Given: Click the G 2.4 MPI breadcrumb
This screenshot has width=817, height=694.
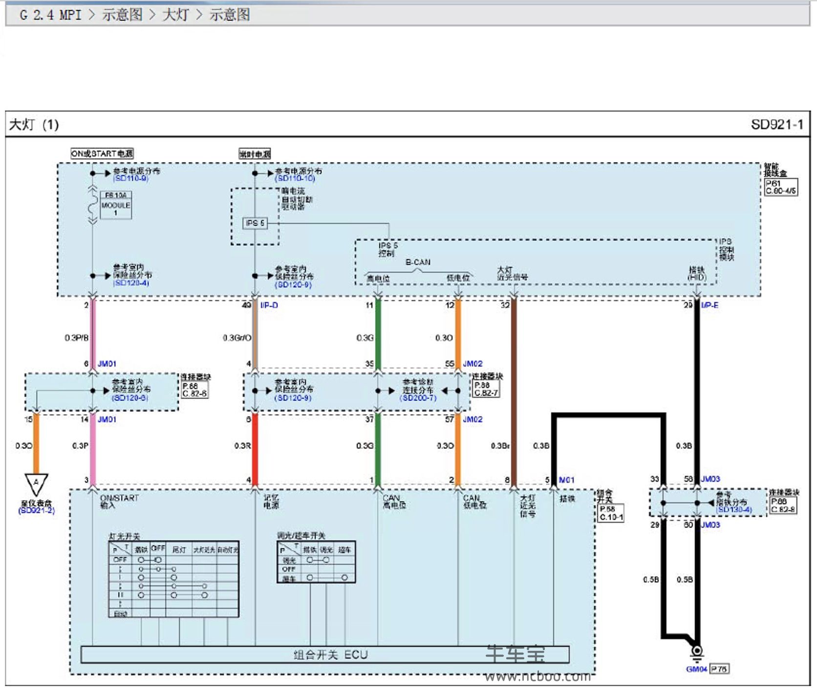Looking at the screenshot, I should 50,15.
